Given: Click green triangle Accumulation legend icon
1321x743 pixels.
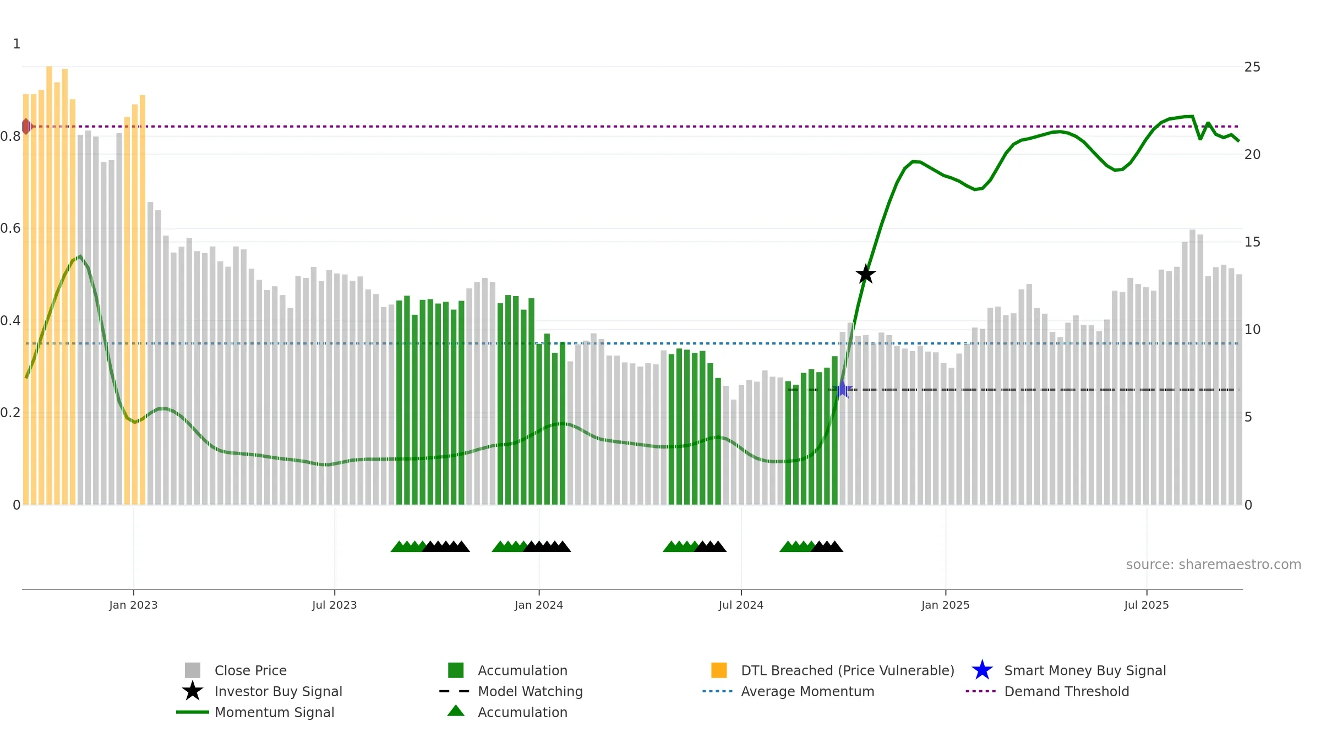Looking at the screenshot, I should [x=456, y=711].
